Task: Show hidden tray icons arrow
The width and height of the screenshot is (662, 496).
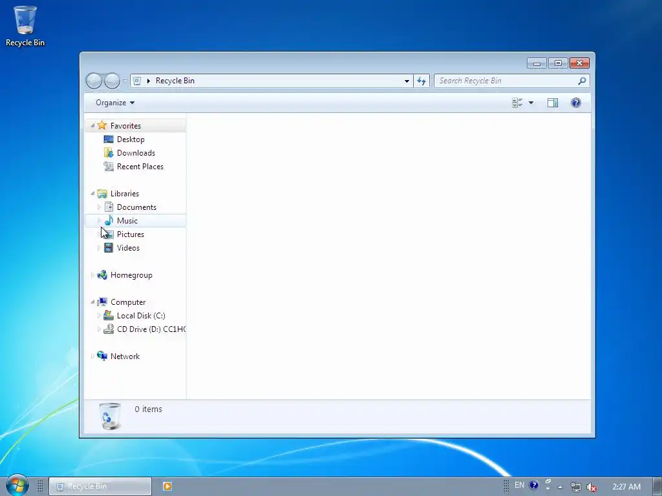Action: (x=561, y=487)
